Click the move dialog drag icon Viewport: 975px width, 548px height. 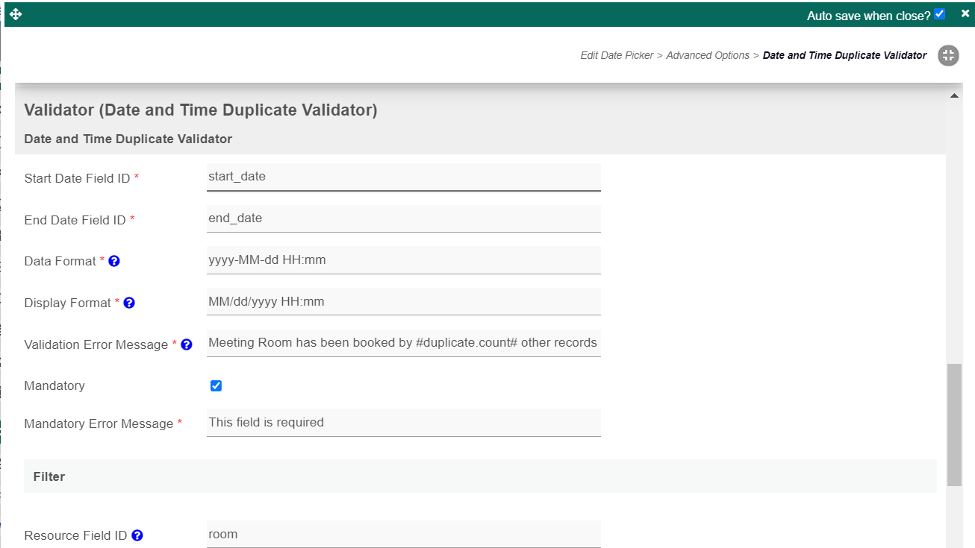[16, 14]
